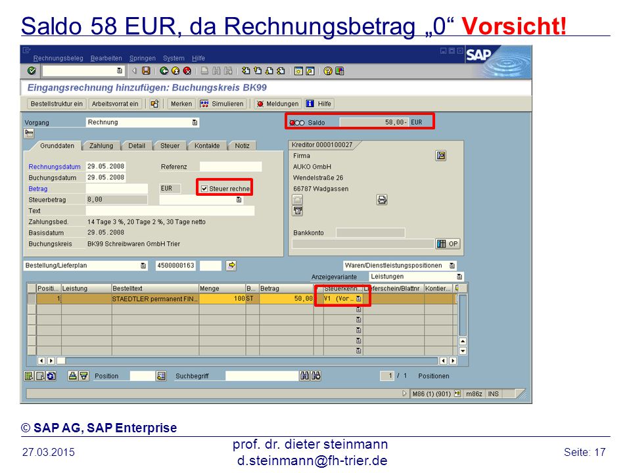Image resolution: width=631 pixels, height=473 pixels.
Task: Click the position lookup icon beside Position field
Action: click(161, 376)
